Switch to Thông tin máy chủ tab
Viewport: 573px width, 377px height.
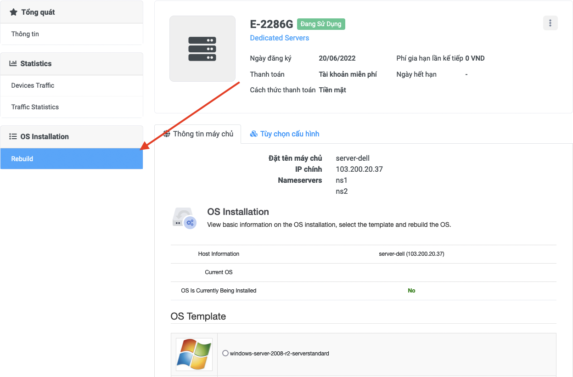[x=198, y=134]
